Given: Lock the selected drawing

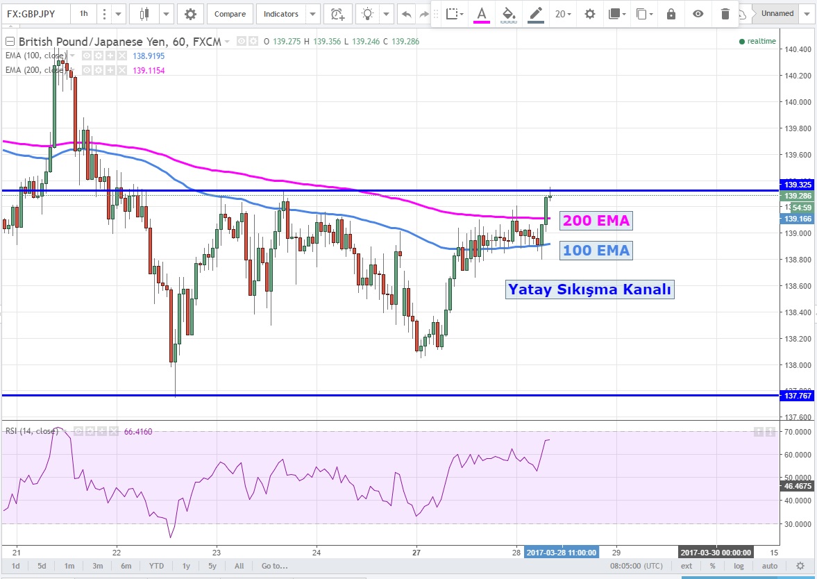Looking at the screenshot, I should [x=671, y=14].
